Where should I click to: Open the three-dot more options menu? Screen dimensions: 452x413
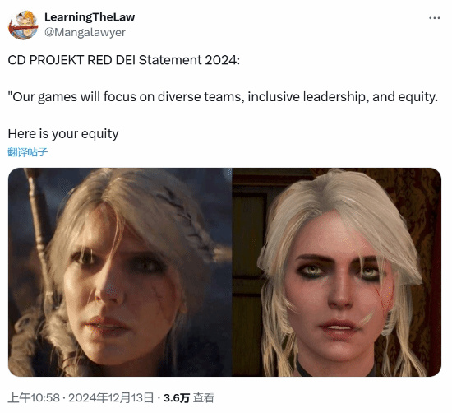point(434,18)
